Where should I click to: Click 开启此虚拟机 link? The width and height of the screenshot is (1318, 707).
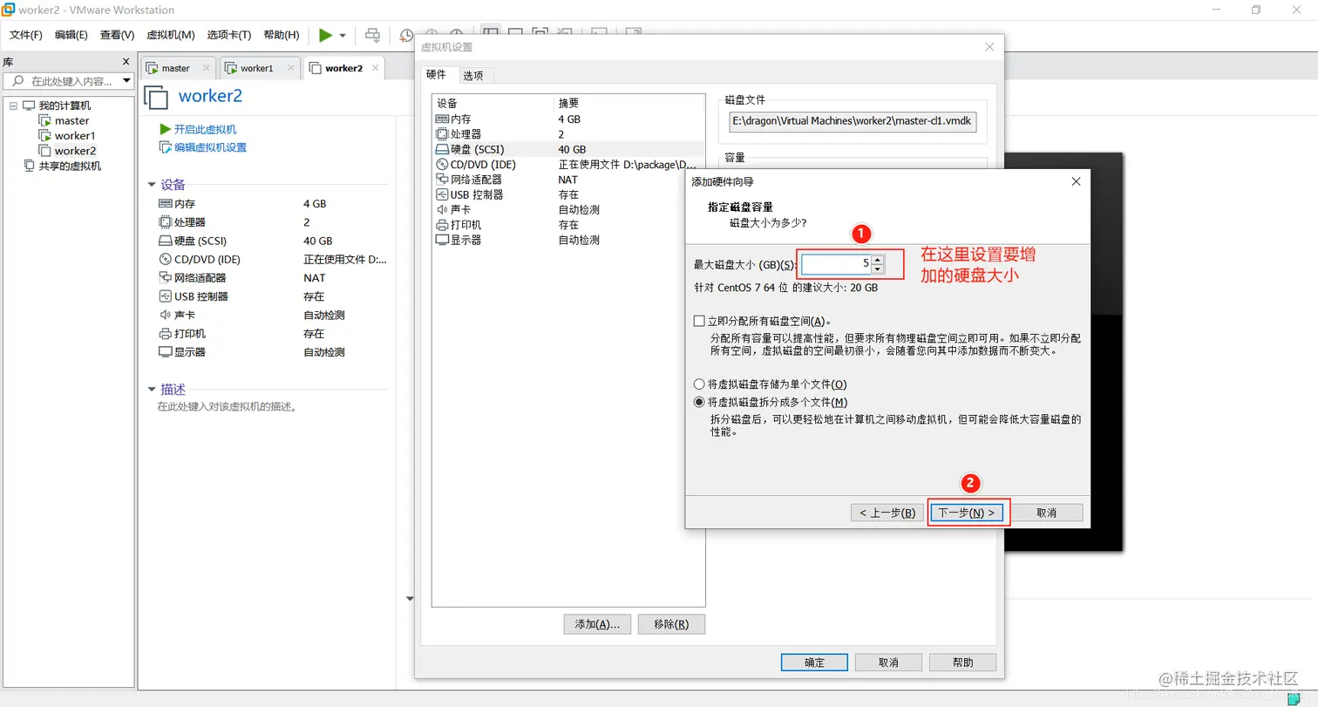206,129
